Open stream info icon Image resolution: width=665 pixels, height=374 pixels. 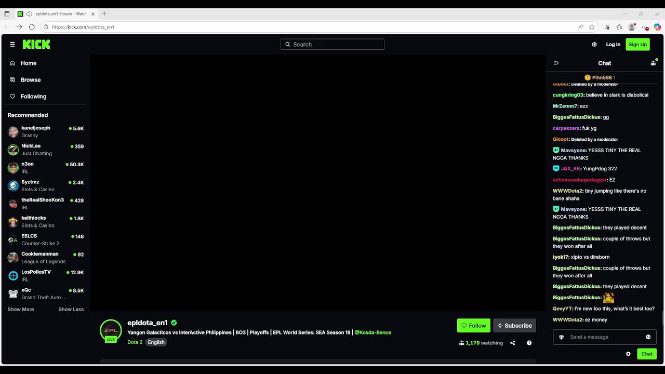(x=529, y=343)
